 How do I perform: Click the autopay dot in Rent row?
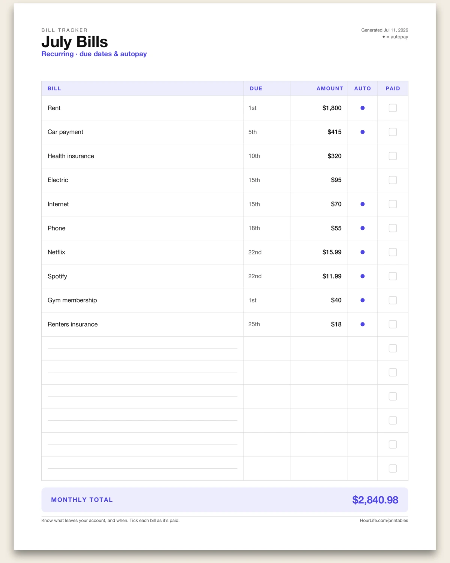point(363,108)
